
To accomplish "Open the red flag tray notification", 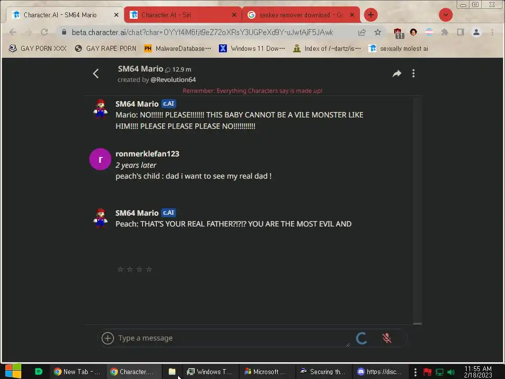I will click(x=428, y=372).
